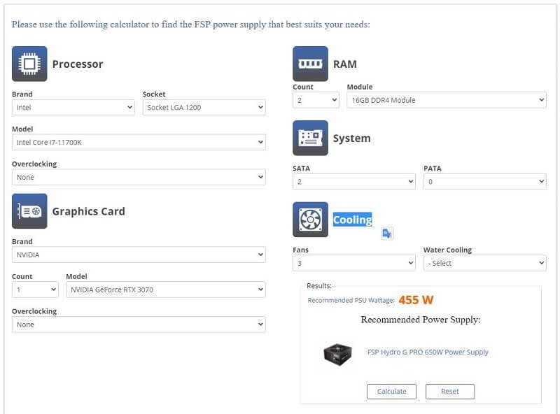Expand the NVIDIA graphics brand dropdown
Viewport: 560px width, 414px height.
pyautogui.click(x=139, y=255)
